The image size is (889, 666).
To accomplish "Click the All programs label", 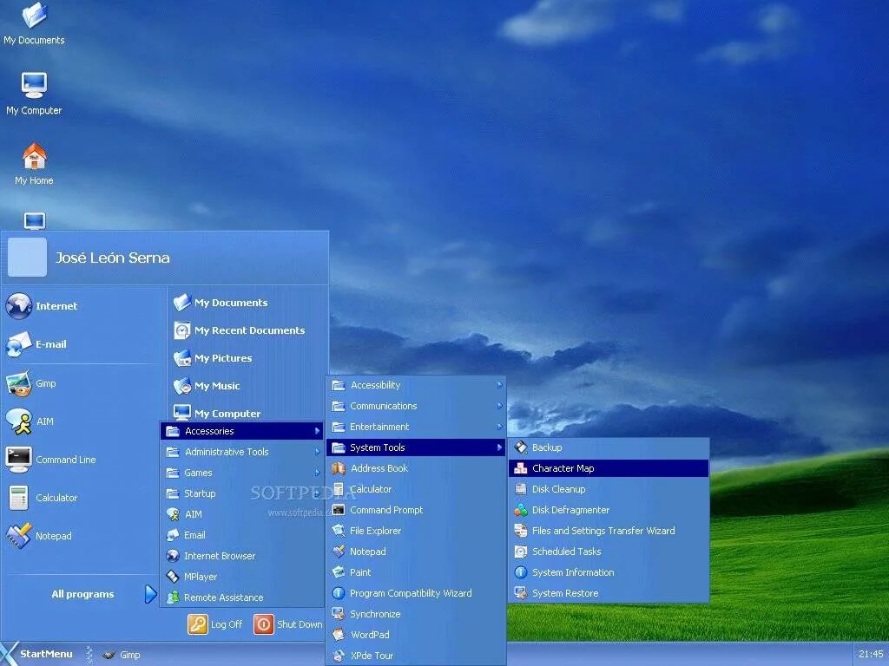I will tap(82, 594).
